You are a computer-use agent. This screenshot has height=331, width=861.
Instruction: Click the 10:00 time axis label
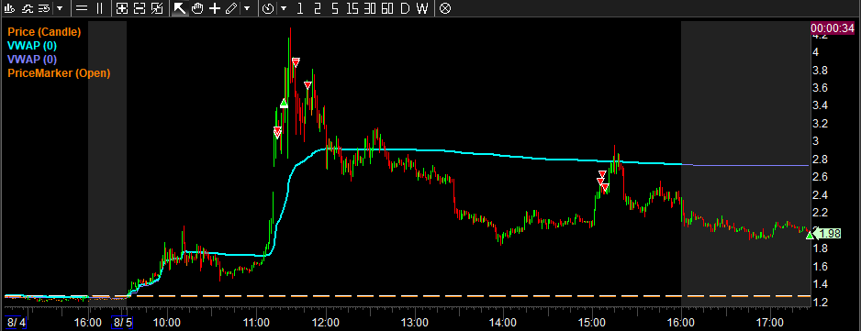coord(167,322)
